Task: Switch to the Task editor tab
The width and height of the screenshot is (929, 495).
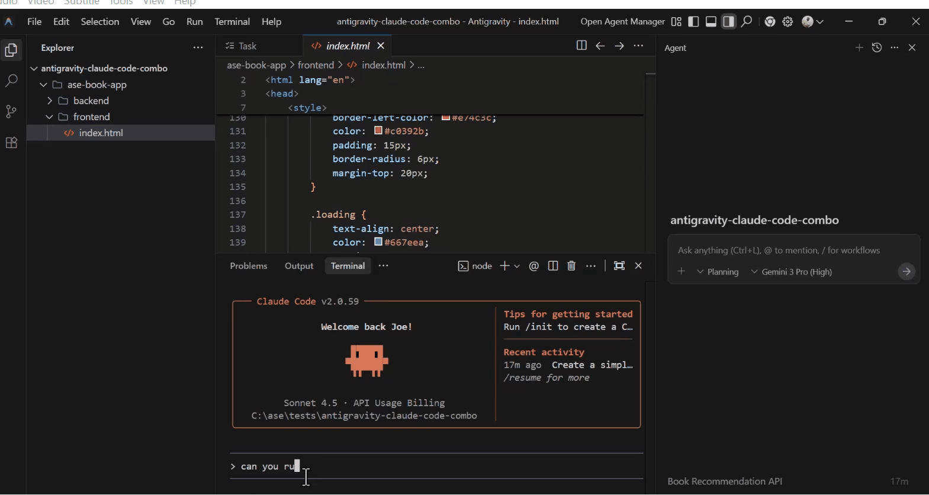Action: tap(242, 46)
